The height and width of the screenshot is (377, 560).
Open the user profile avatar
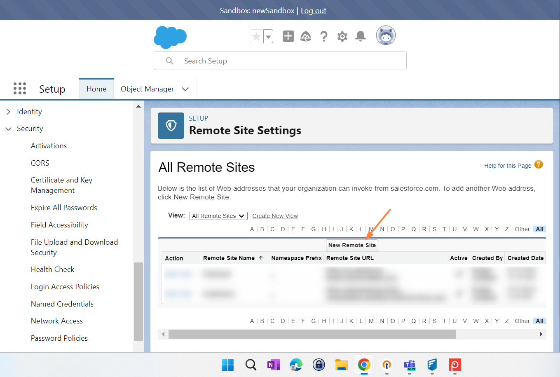click(x=386, y=35)
